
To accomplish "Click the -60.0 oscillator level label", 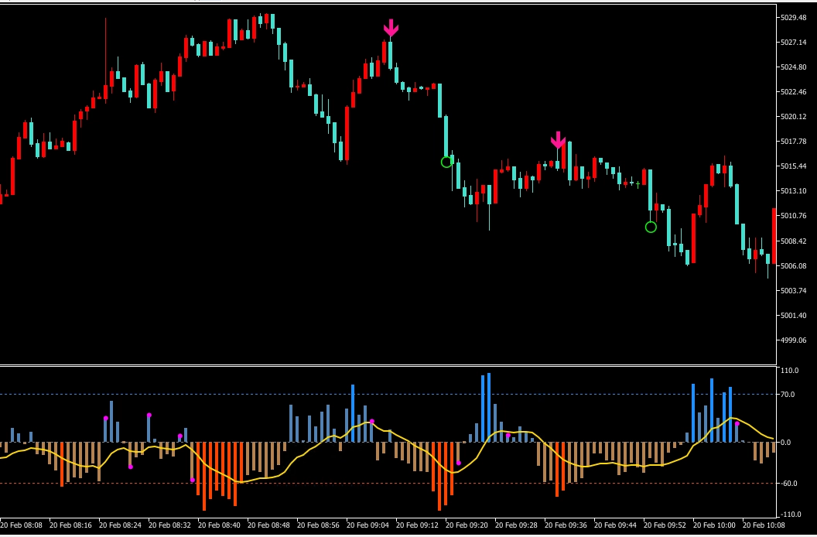I will (791, 484).
